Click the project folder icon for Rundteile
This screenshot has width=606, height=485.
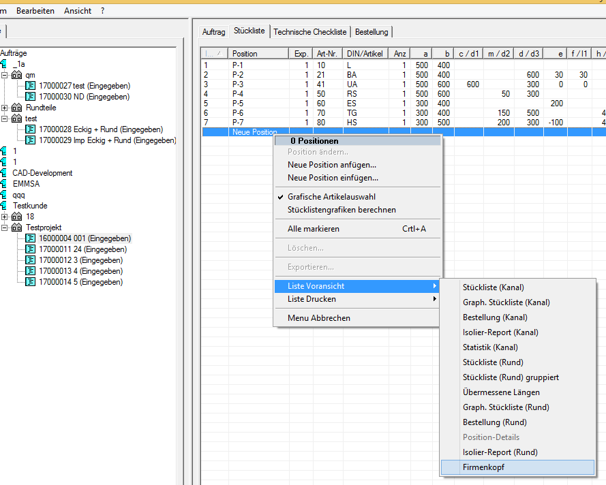tap(16, 108)
